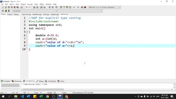This screenshot has height=99, width=176.
Task: Click the Save All toolbar icon
Action: click(12, 7)
